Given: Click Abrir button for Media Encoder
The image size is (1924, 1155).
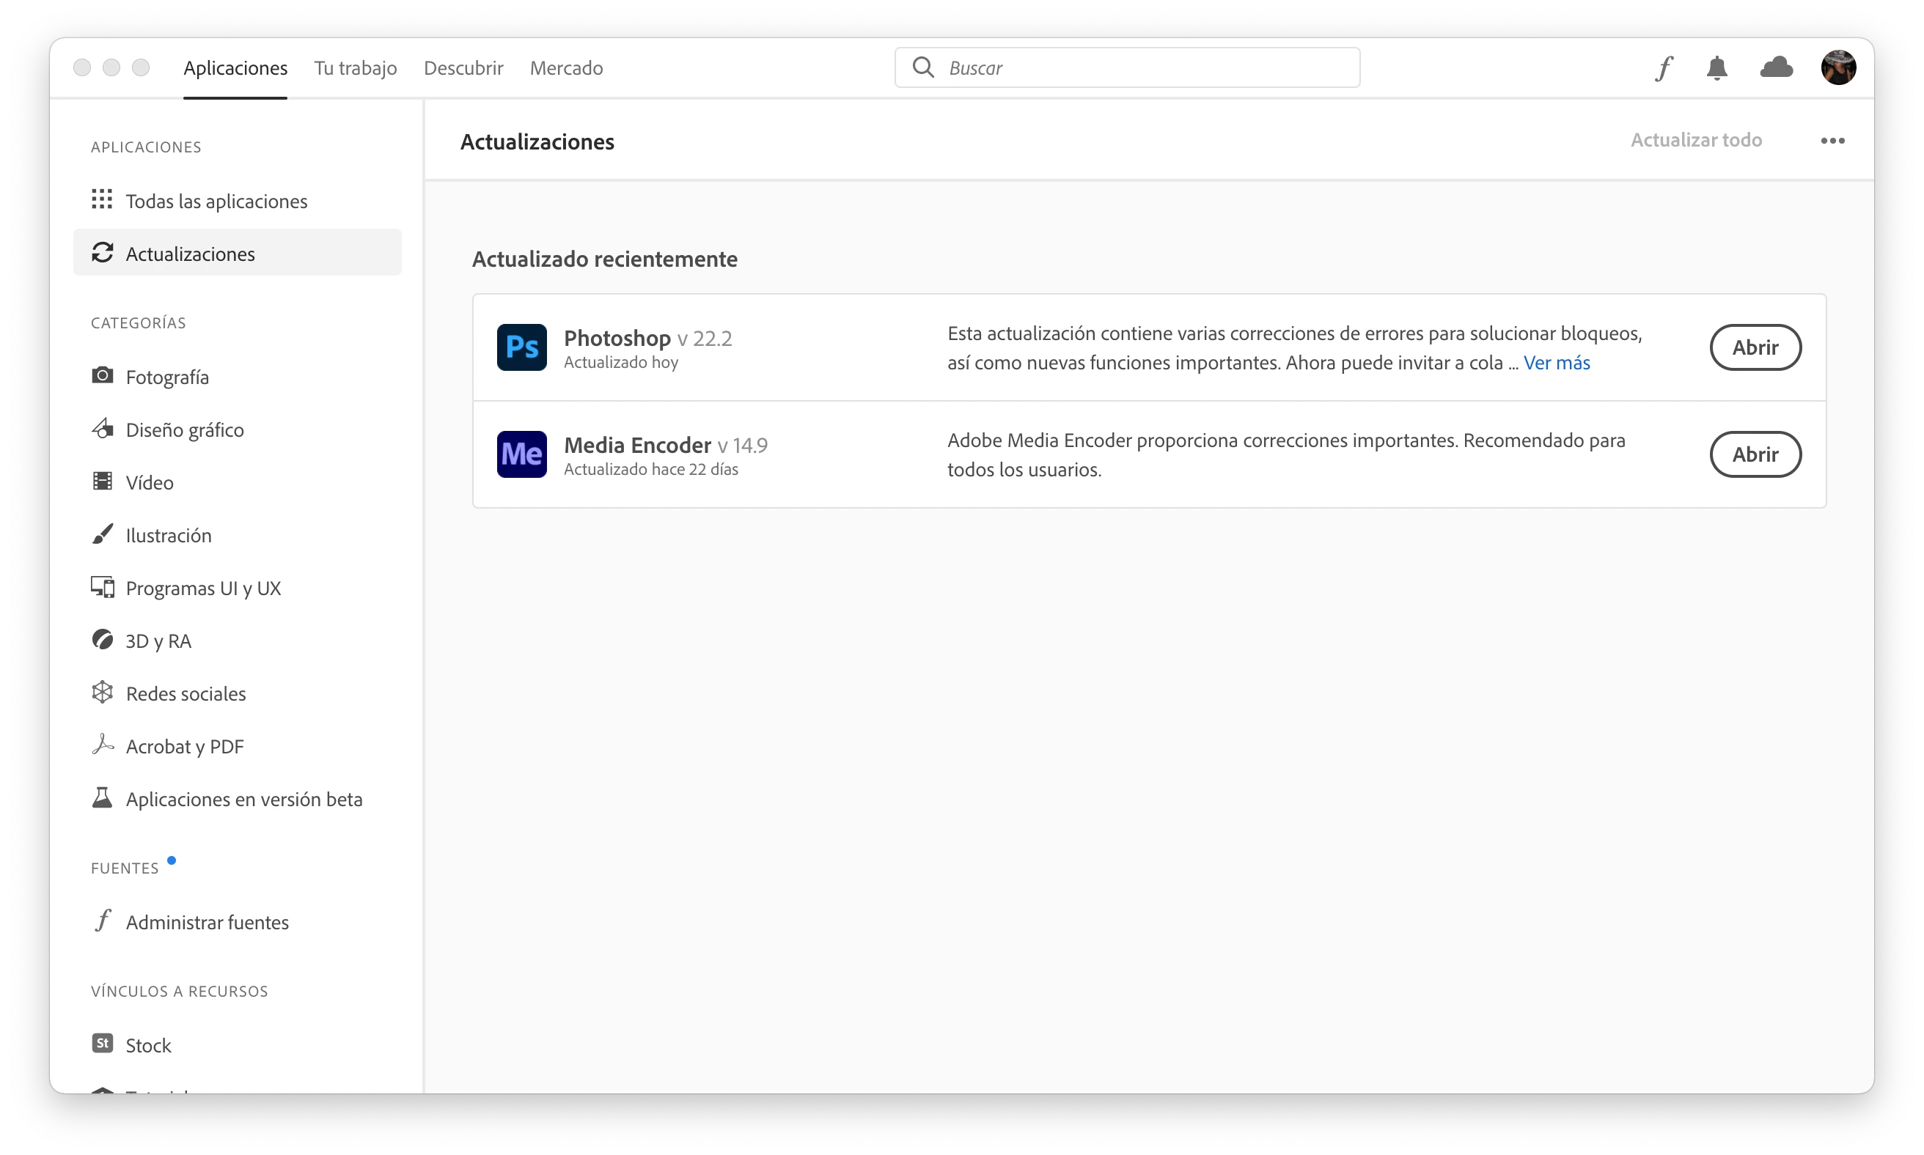Looking at the screenshot, I should point(1755,454).
